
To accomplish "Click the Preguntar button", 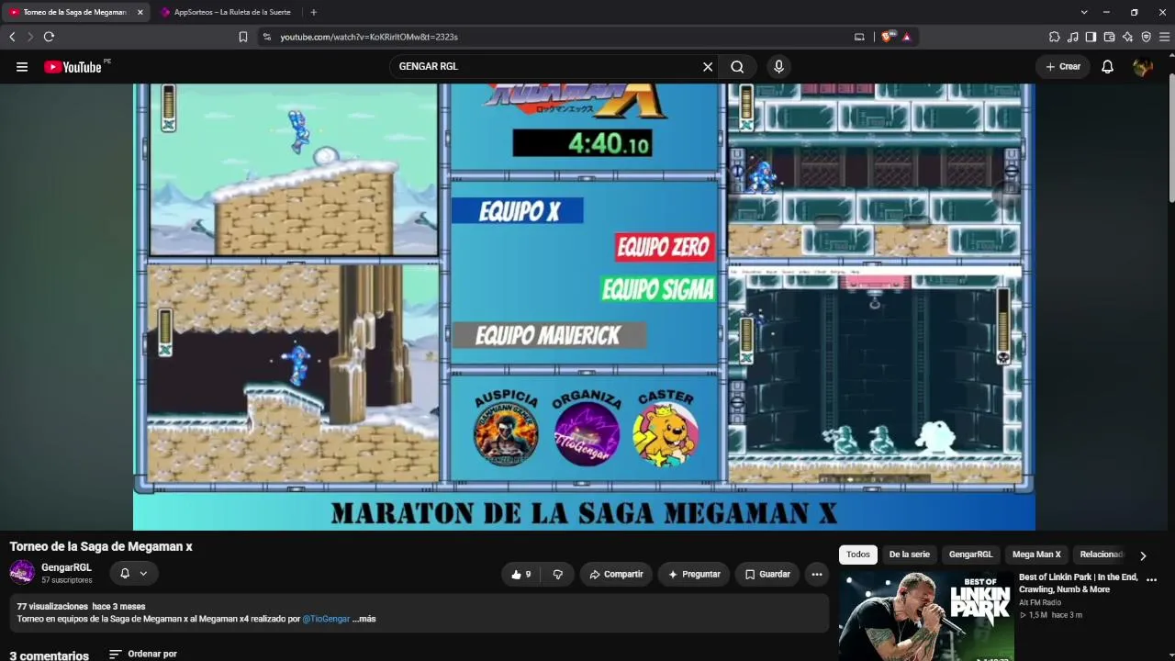I will pos(694,574).
